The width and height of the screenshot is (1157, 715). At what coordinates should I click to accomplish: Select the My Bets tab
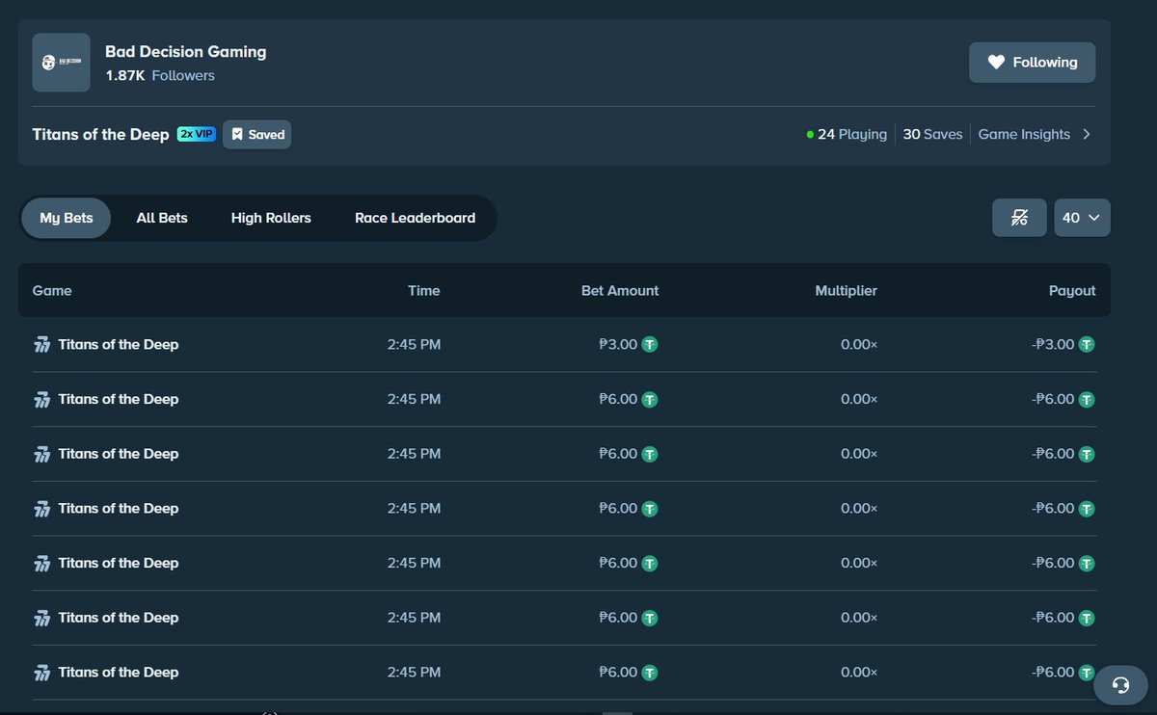coord(67,218)
